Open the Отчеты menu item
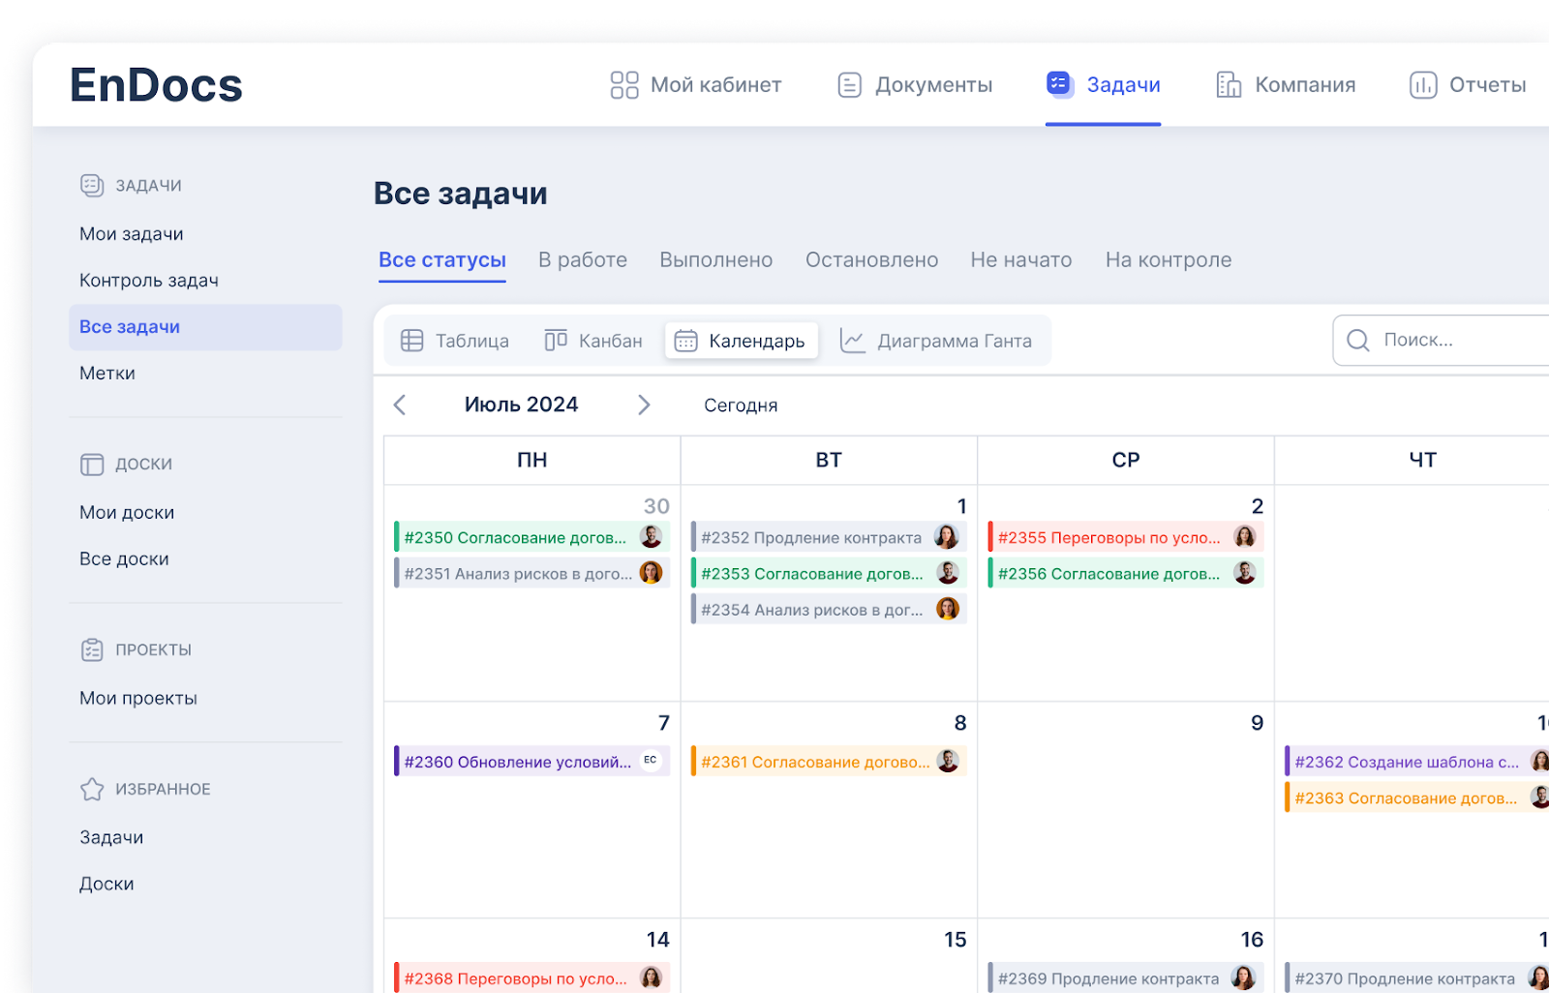Screen dimensions: 1549x993 click(1468, 85)
